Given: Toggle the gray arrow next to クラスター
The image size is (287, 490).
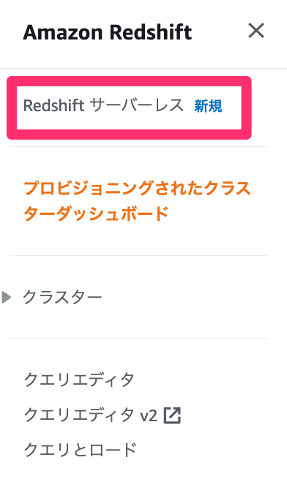Looking at the screenshot, I should (7, 297).
